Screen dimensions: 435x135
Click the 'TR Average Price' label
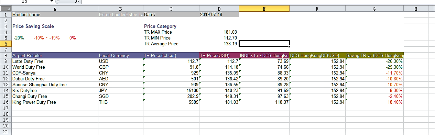click(161, 44)
